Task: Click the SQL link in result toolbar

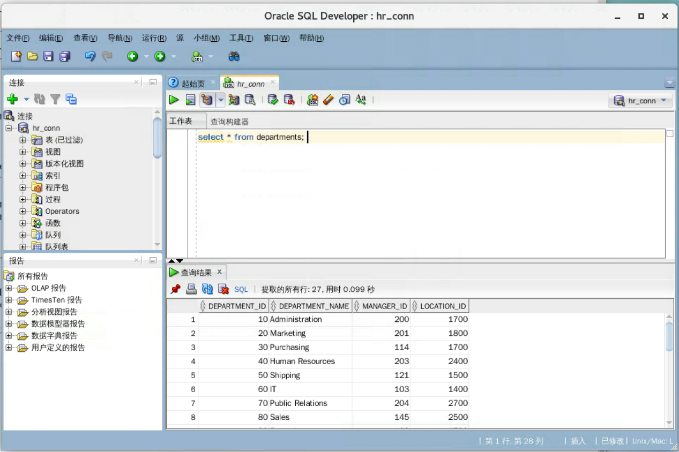Action: tap(241, 289)
